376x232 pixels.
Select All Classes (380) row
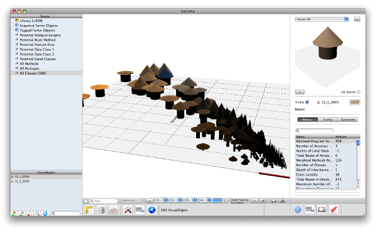point(46,73)
